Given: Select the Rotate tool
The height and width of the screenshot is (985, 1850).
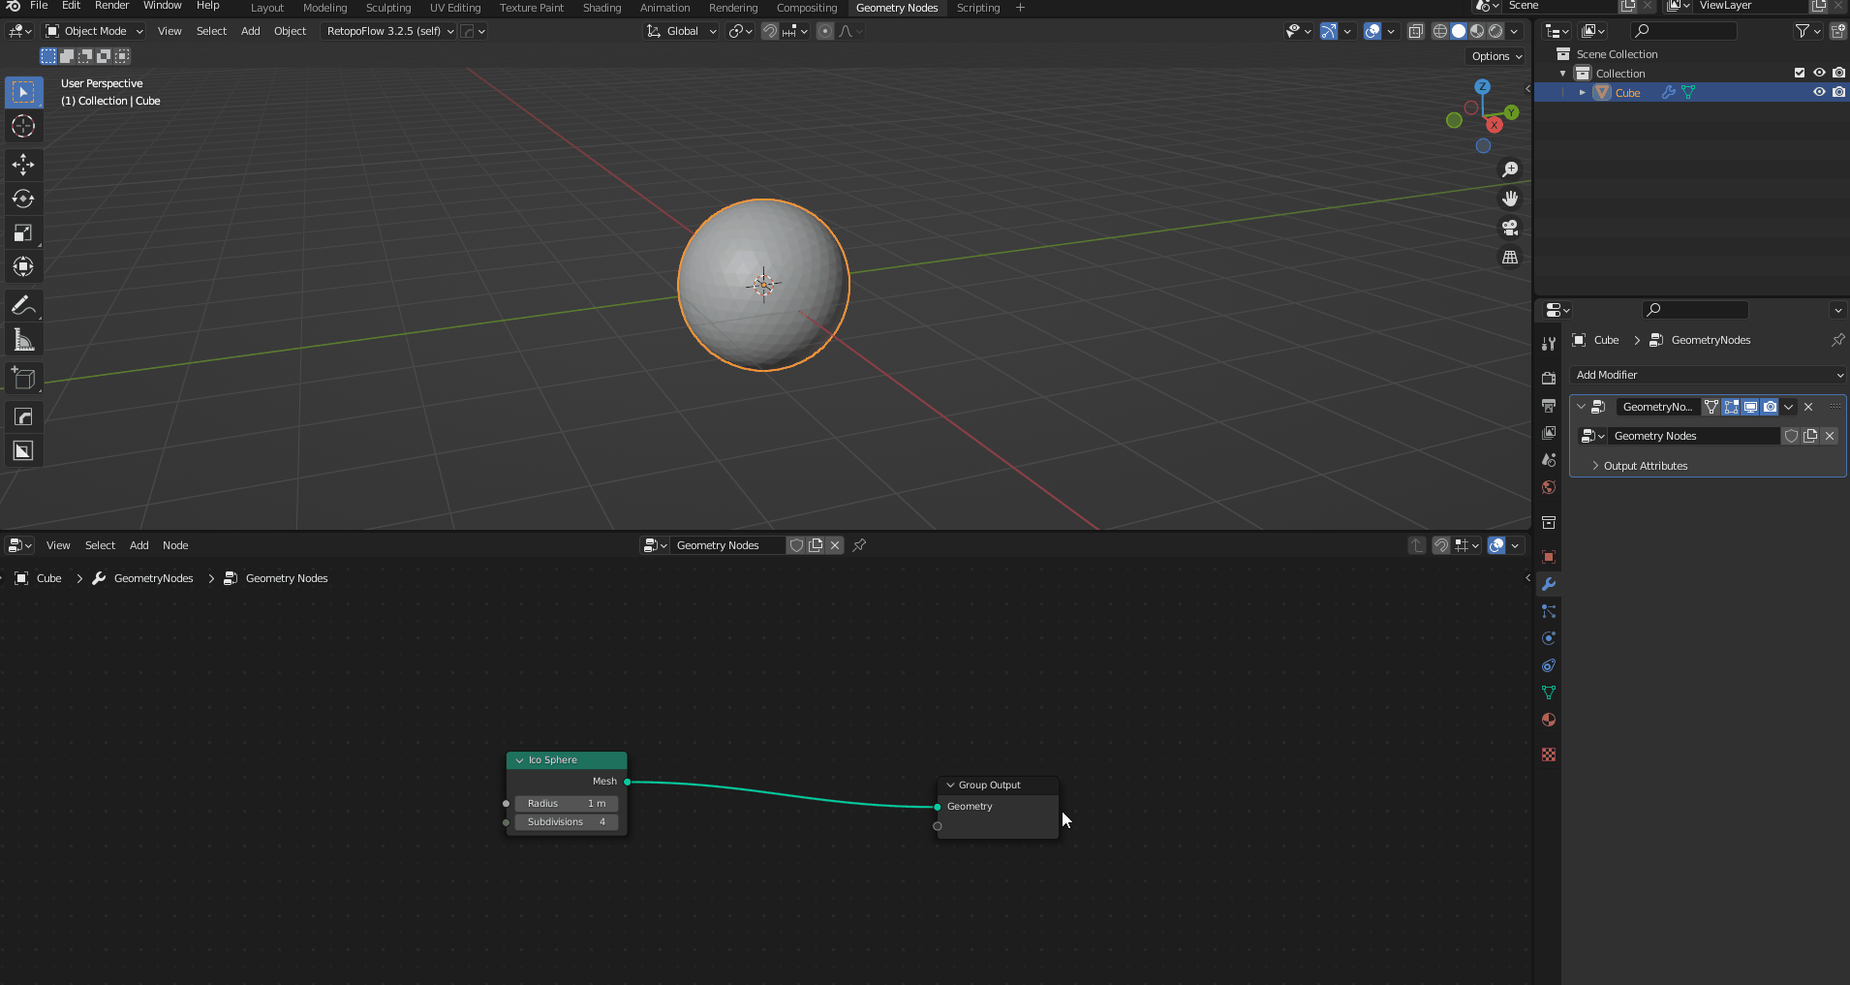Looking at the screenshot, I should click(x=22, y=199).
